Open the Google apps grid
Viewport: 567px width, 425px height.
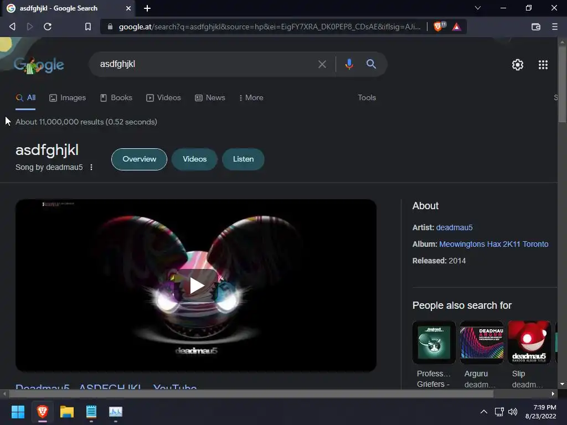[x=543, y=65]
